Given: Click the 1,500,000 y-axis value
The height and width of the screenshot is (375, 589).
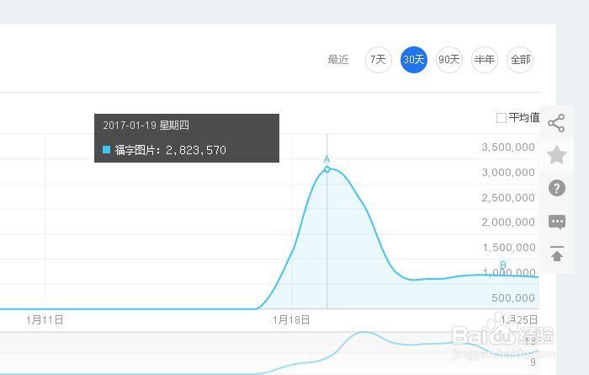Looking at the screenshot, I should point(508,248).
